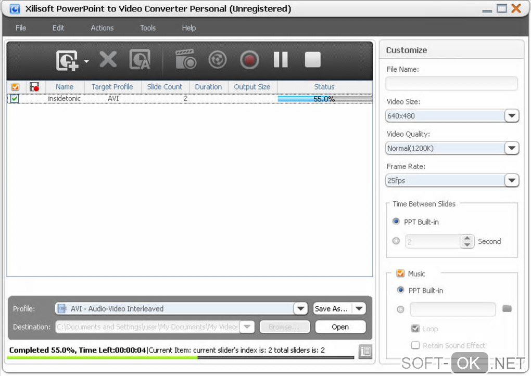
Task: Select PPT Built-in music option
Action: click(x=400, y=290)
